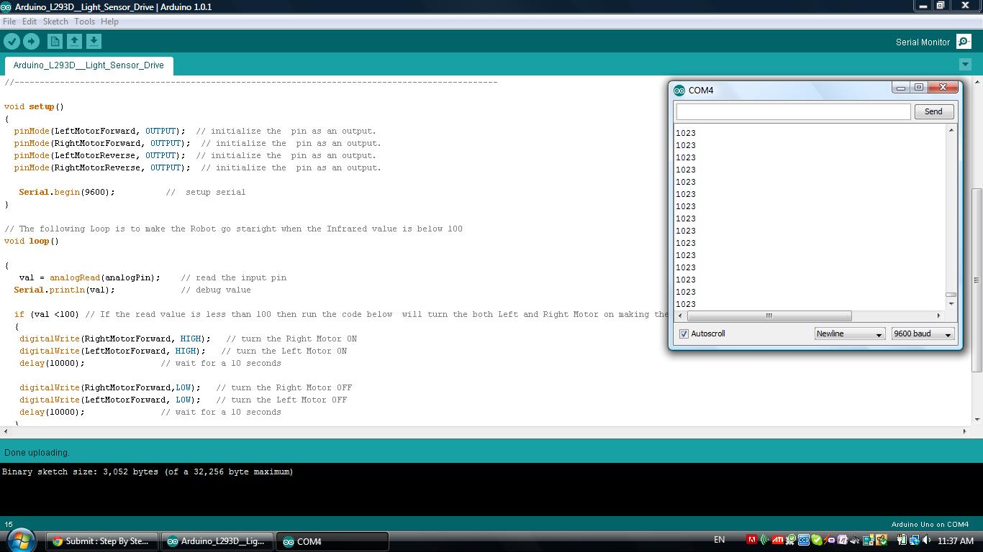The width and height of the screenshot is (983, 552).
Task: Switch to Arduino_L293D__Lig... taskbar item
Action: (x=217, y=541)
